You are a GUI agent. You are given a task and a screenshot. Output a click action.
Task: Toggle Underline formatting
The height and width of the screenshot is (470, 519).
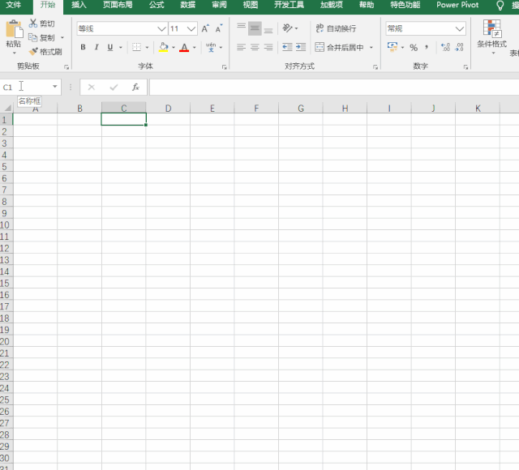click(110, 47)
